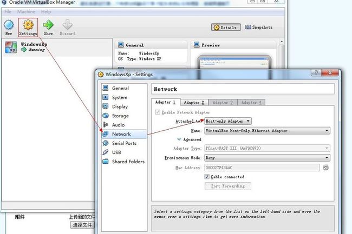Switch to the Adapter 4 tab
The width and height of the screenshot is (352, 234).
(251, 102)
